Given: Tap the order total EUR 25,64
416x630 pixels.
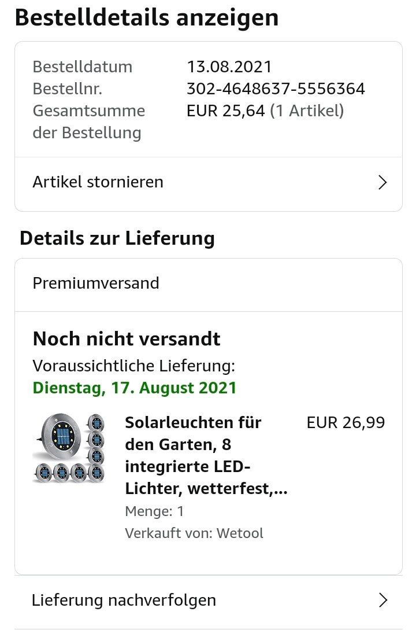Looking at the screenshot, I should pyautogui.click(x=226, y=110).
